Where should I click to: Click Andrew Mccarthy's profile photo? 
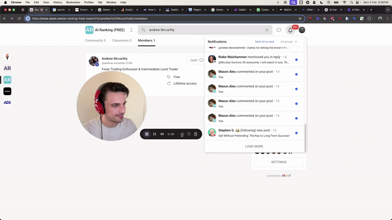coord(94,60)
